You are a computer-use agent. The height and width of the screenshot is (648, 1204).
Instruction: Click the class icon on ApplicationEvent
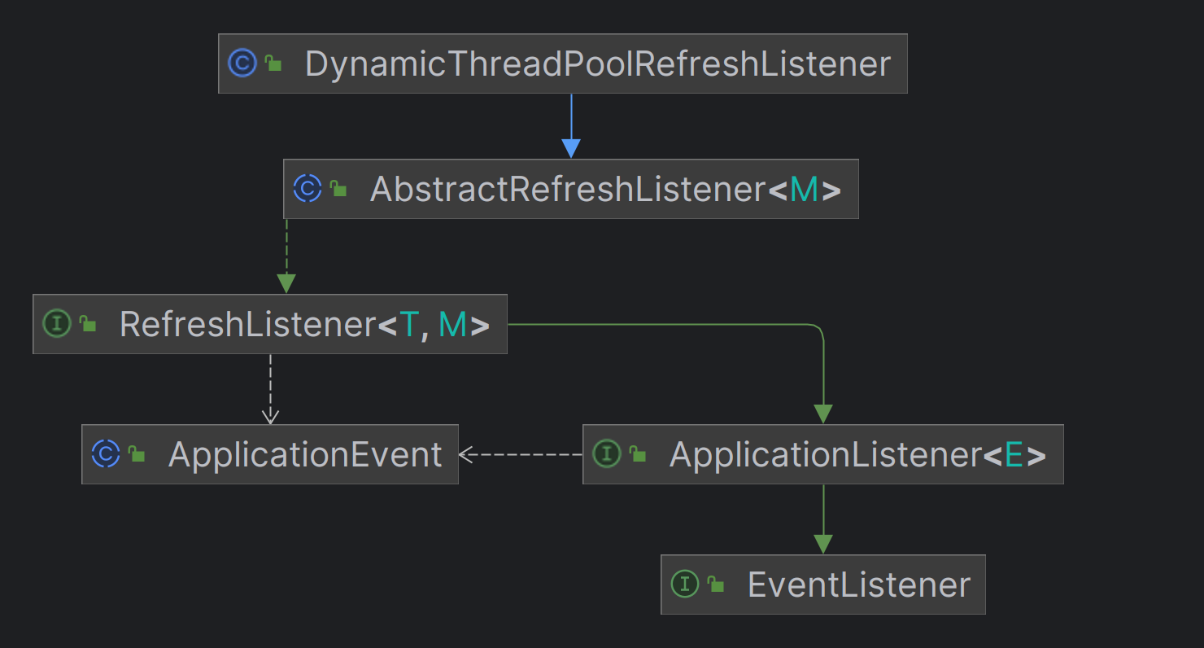(x=106, y=454)
